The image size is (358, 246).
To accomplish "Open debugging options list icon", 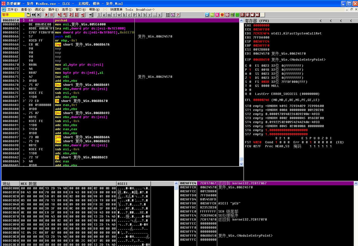I will [x=168, y=15].
